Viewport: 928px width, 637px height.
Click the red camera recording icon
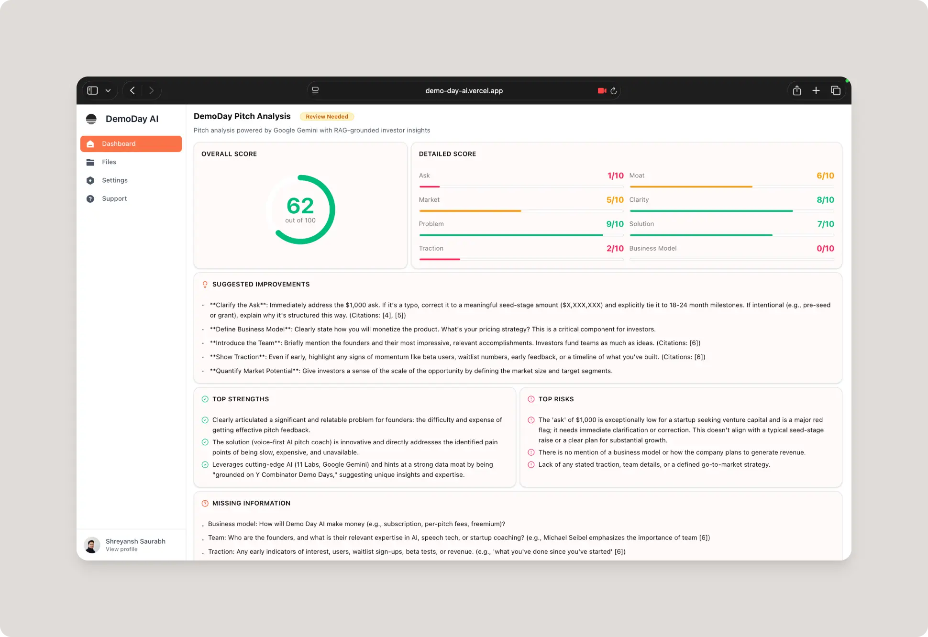[x=602, y=90]
